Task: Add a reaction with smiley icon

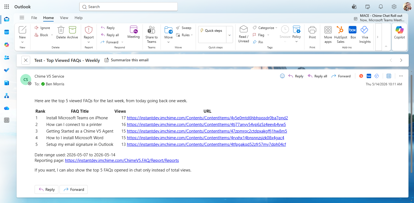Action: [x=282, y=76]
